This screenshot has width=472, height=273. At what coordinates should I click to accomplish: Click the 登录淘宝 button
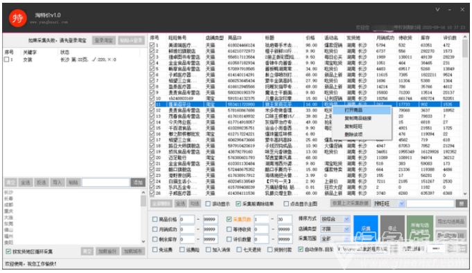point(104,41)
